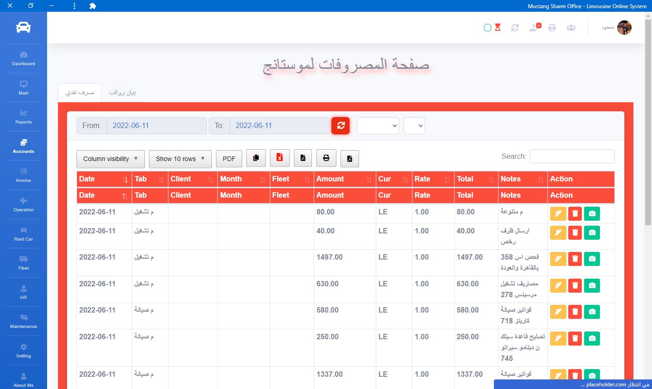Viewport: 652px width, 389px height.
Task: Click camera icon for the 630.00 expense row
Action: 592,285
